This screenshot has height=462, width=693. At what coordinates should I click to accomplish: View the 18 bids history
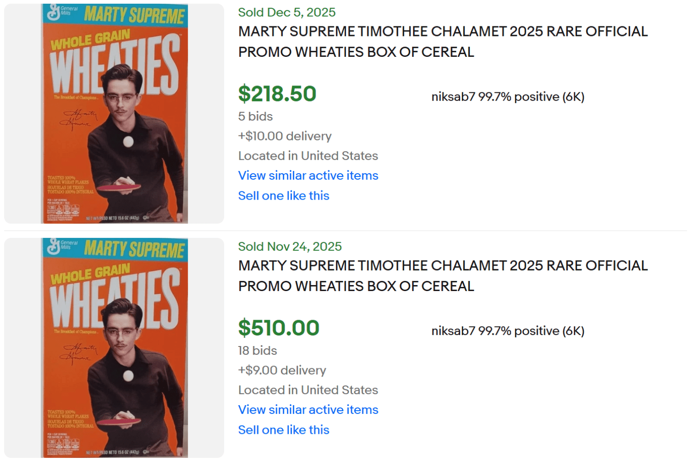[257, 351]
